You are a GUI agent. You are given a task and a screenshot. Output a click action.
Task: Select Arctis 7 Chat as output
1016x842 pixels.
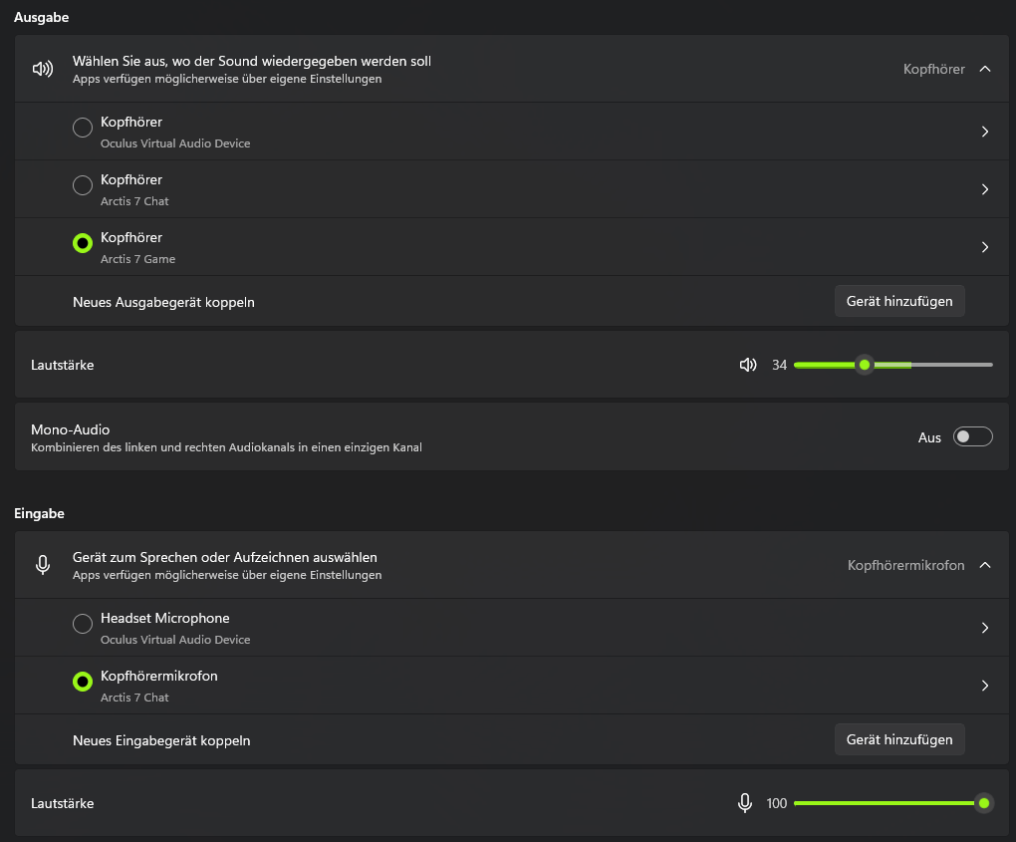coord(83,185)
